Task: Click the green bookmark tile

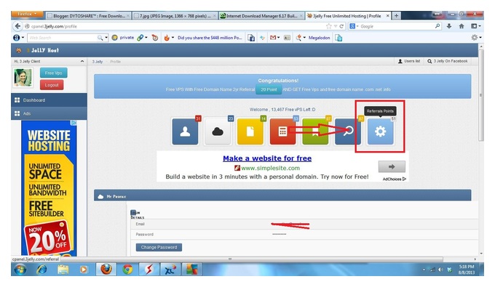Action: click(315, 132)
